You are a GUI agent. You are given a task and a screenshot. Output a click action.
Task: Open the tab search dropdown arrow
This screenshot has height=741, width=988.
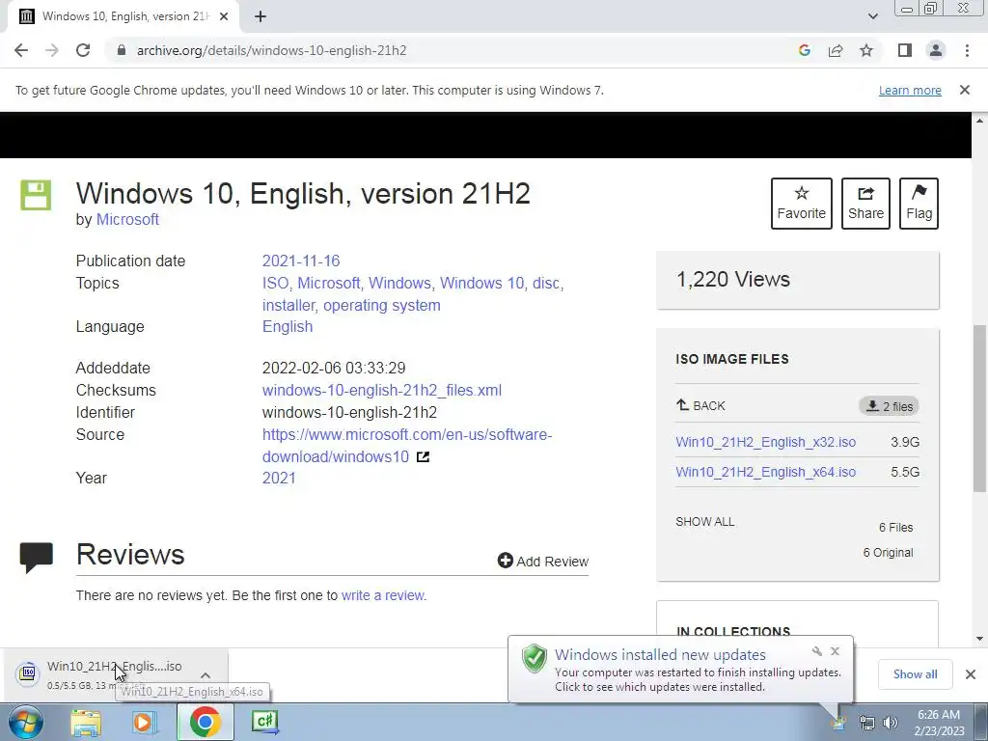point(872,16)
